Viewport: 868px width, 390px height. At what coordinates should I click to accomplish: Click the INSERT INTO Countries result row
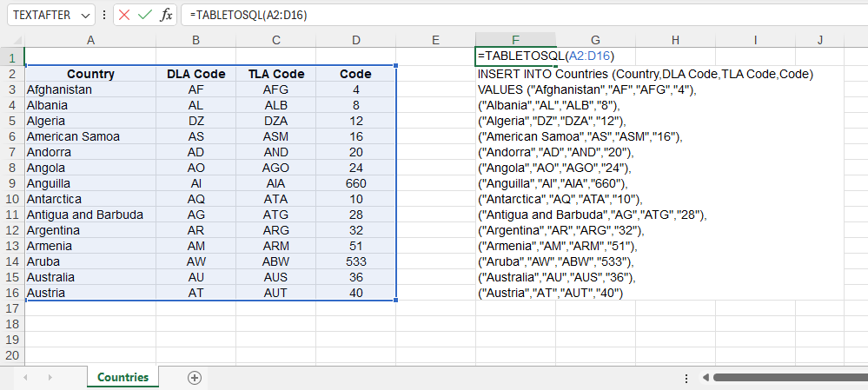click(x=646, y=74)
